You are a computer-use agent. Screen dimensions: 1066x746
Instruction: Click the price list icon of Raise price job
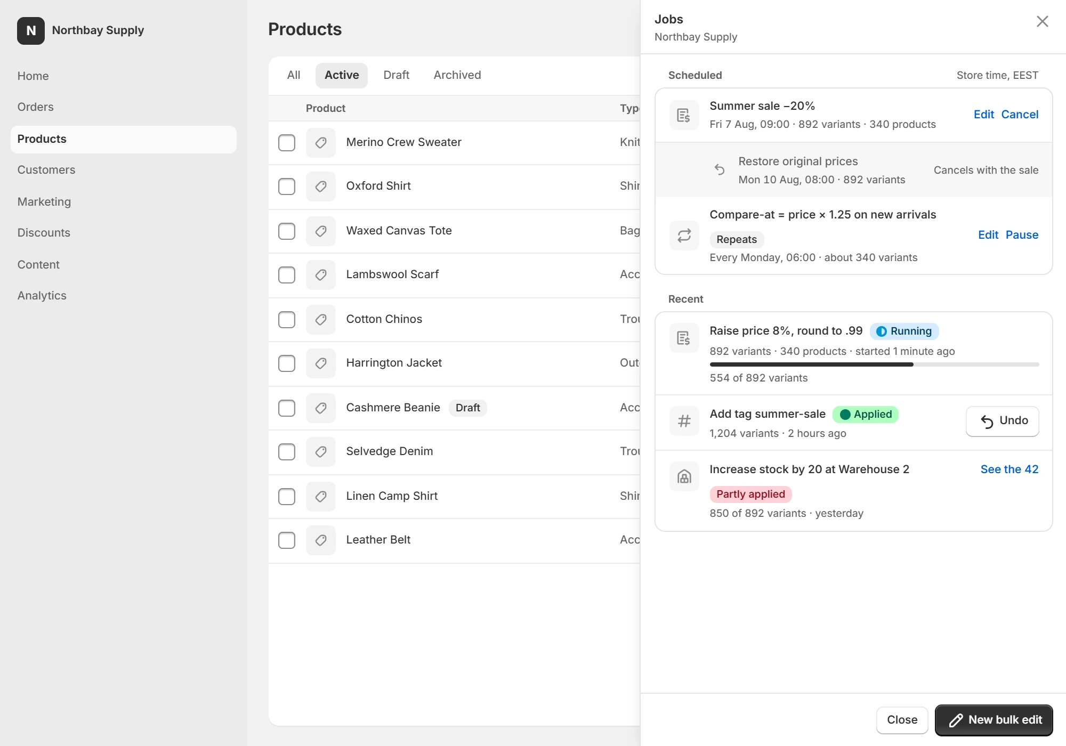[684, 338]
